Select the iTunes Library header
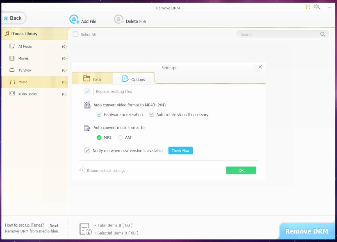The height and width of the screenshot is (242, 337). click(x=35, y=34)
